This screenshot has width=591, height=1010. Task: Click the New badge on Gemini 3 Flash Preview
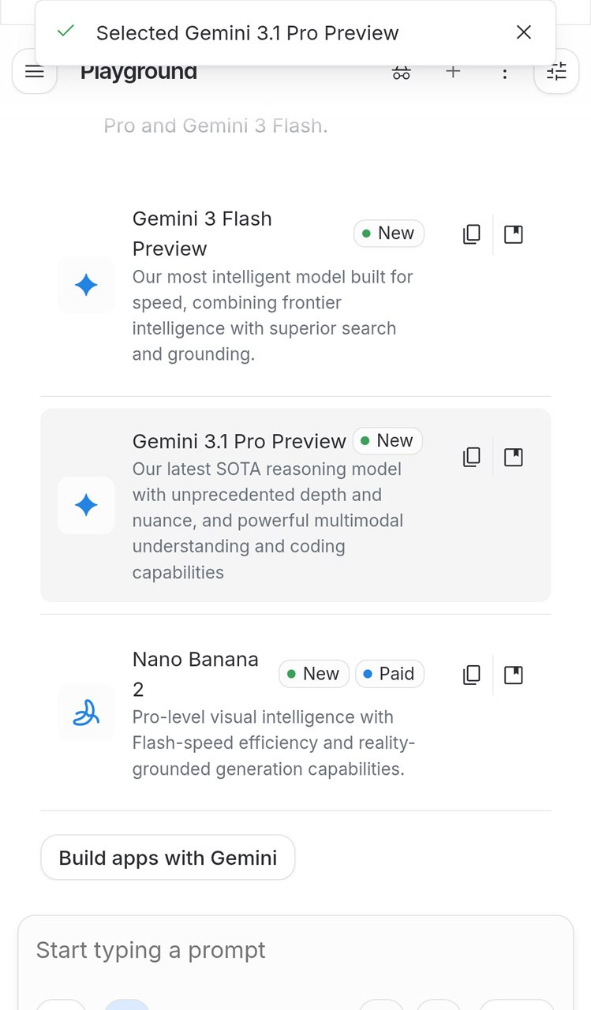point(388,234)
